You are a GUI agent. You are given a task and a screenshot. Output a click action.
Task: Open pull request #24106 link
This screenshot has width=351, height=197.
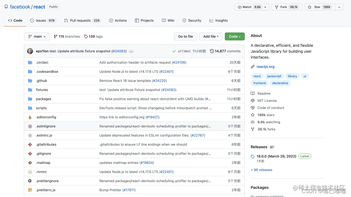(179, 62)
